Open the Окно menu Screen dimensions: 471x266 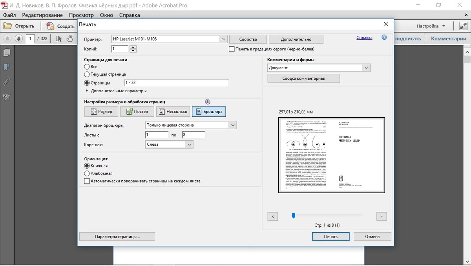pyautogui.click(x=106, y=15)
